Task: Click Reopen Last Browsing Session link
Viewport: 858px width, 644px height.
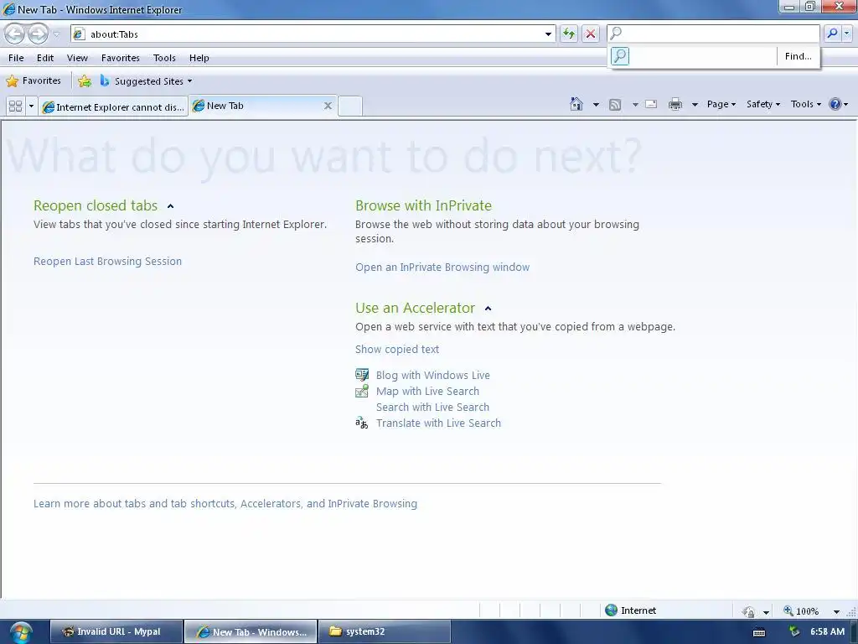Action: click(108, 262)
